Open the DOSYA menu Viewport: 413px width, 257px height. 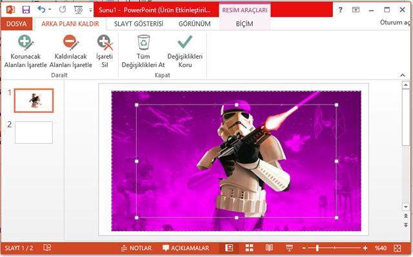point(17,24)
